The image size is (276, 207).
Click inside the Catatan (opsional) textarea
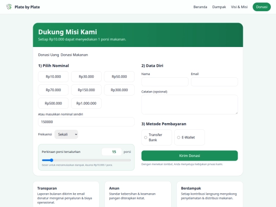click(x=190, y=105)
